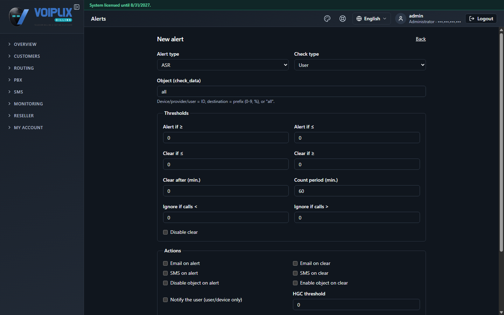Viewport: 504px width, 315px height.
Task: Click the Logout button
Action: click(481, 19)
